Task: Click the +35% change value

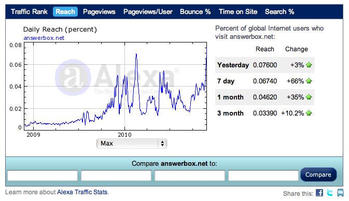Action: (296, 97)
